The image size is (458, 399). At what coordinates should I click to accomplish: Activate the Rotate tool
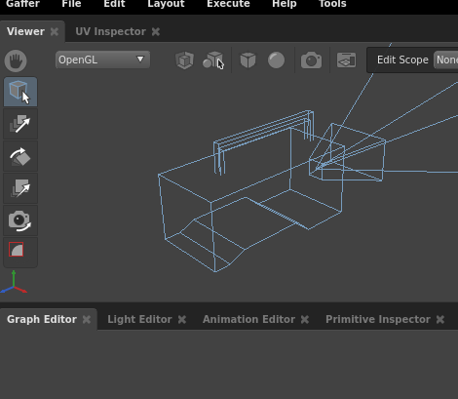20,156
